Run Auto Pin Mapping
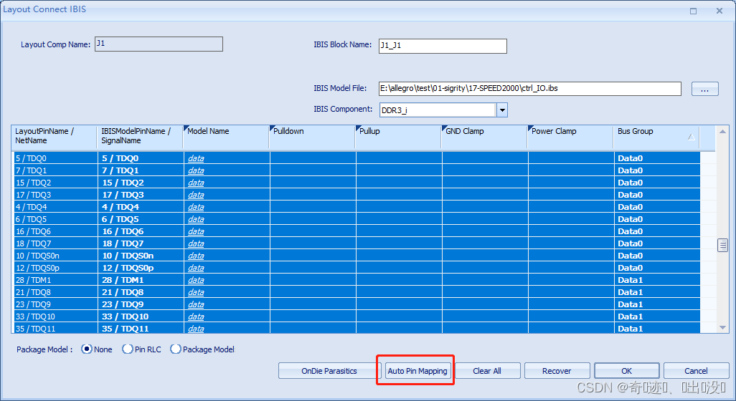 click(x=417, y=370)
